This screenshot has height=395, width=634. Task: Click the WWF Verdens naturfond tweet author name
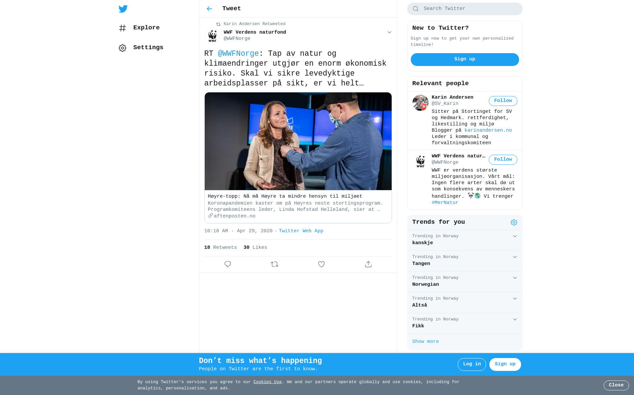click(255, 32)
